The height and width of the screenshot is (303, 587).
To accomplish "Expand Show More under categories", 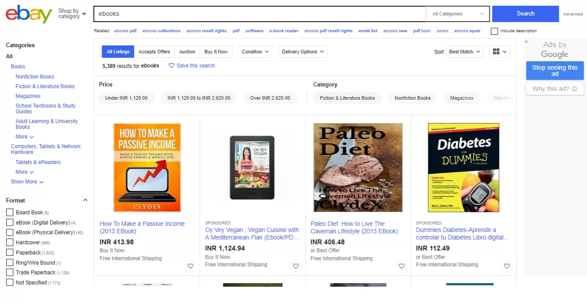I will [27, 181].
